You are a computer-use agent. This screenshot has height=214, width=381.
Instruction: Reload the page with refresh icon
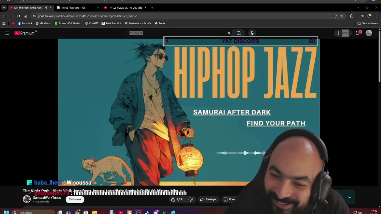pyautogui.click(x=18, y=16)
